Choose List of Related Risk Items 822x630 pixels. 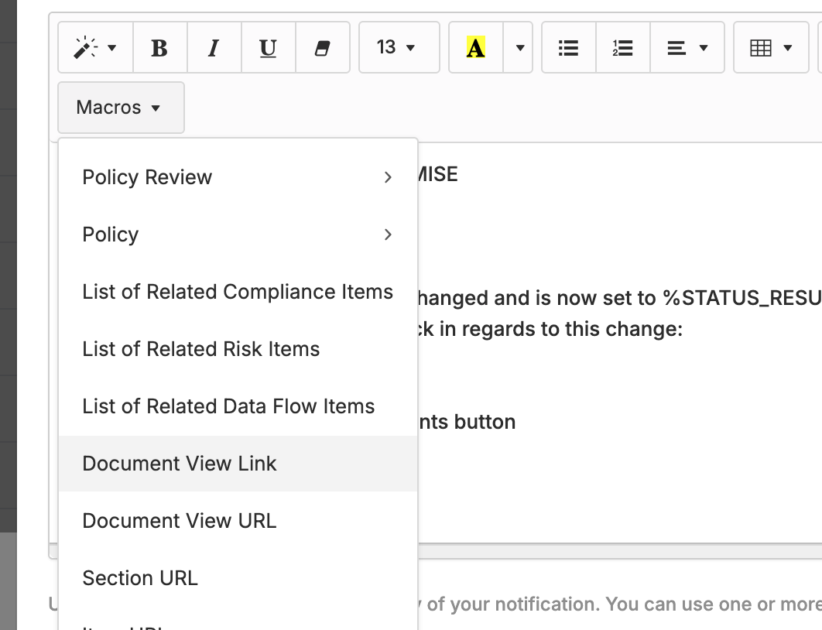coord(201,349)
